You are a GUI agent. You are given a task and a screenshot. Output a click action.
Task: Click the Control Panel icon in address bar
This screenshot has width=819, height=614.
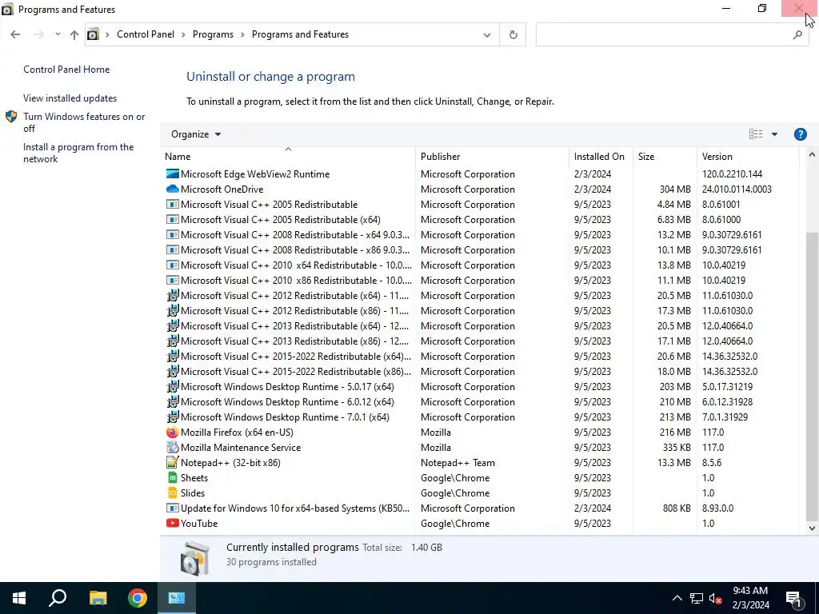[93, 34]
